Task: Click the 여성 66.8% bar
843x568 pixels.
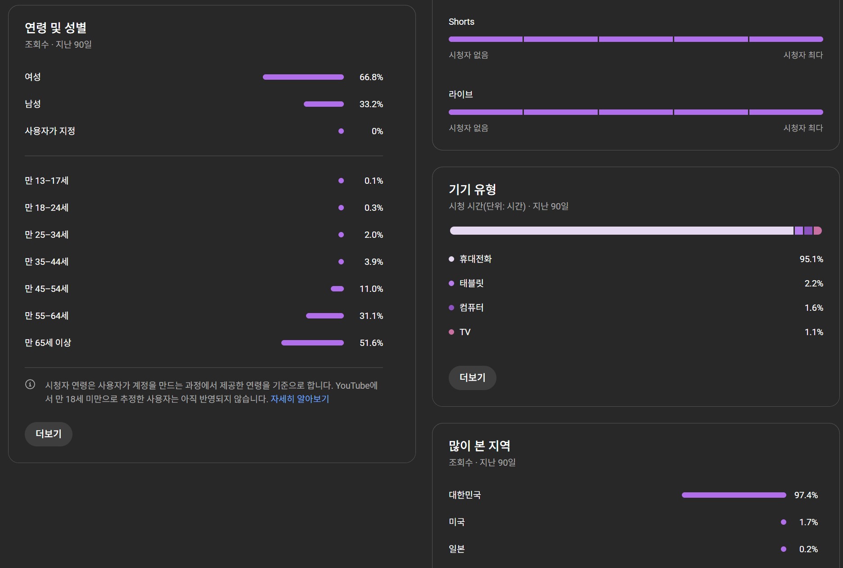Action: 303,77
